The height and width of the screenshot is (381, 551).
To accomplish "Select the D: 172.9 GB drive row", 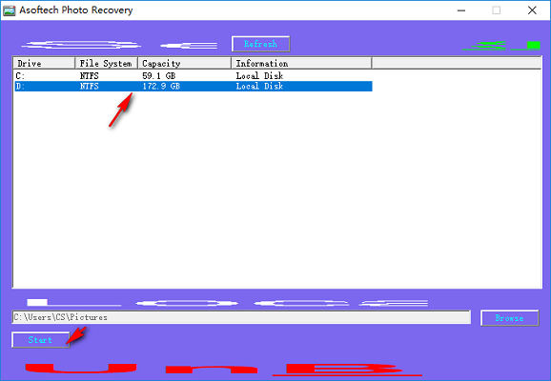I will 194,87.
